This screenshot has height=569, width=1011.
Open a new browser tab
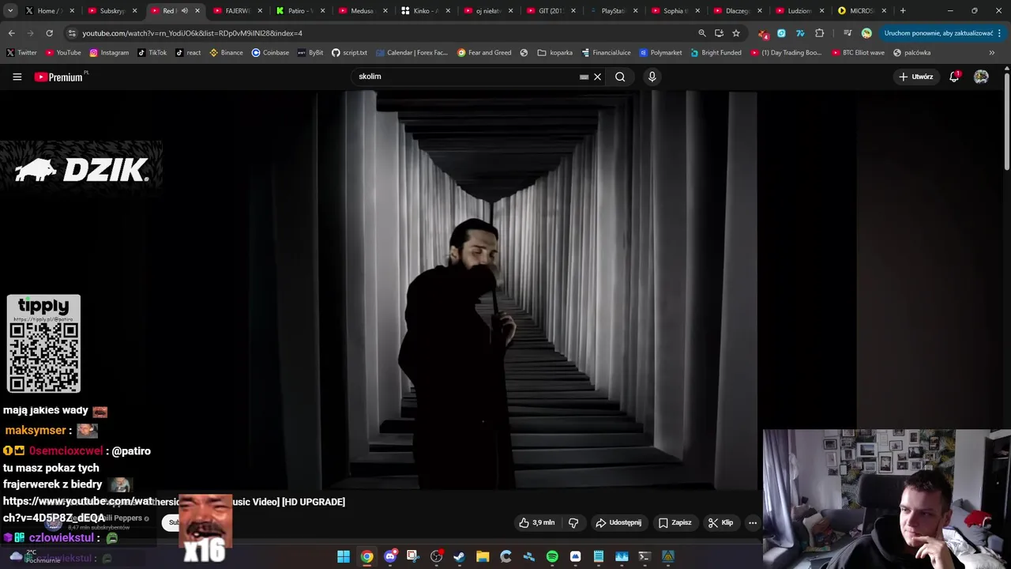[x=903, y=11]
